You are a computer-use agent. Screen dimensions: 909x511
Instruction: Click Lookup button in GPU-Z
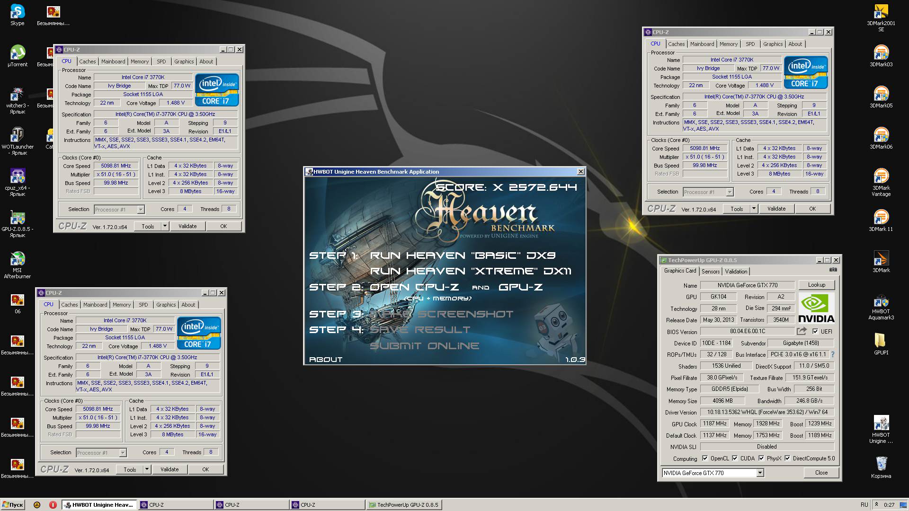tap(817, 285)
